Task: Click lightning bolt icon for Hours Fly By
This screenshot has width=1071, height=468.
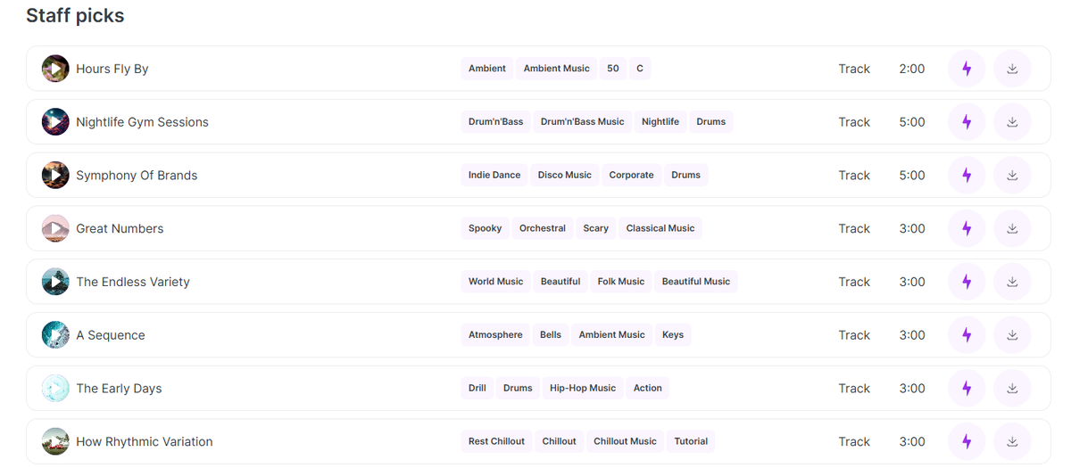Action: [x=967, y=69]
